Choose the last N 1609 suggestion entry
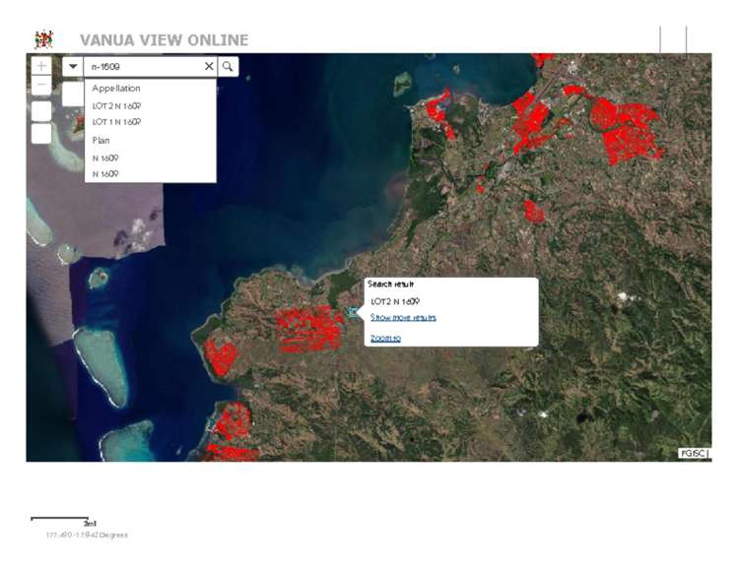 [x=108, y=174]
